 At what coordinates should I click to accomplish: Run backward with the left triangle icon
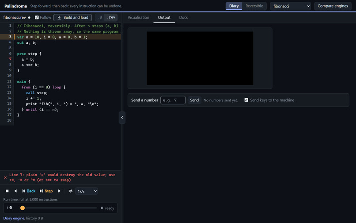point(15,191)
